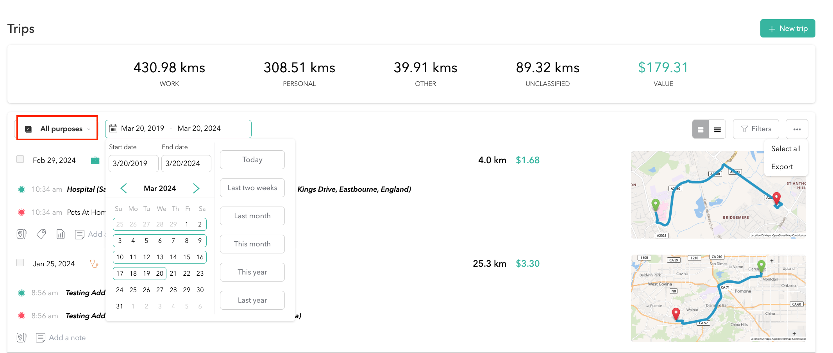
Task: Open the three-dot overflow menu
Action: tap(797, 129)
